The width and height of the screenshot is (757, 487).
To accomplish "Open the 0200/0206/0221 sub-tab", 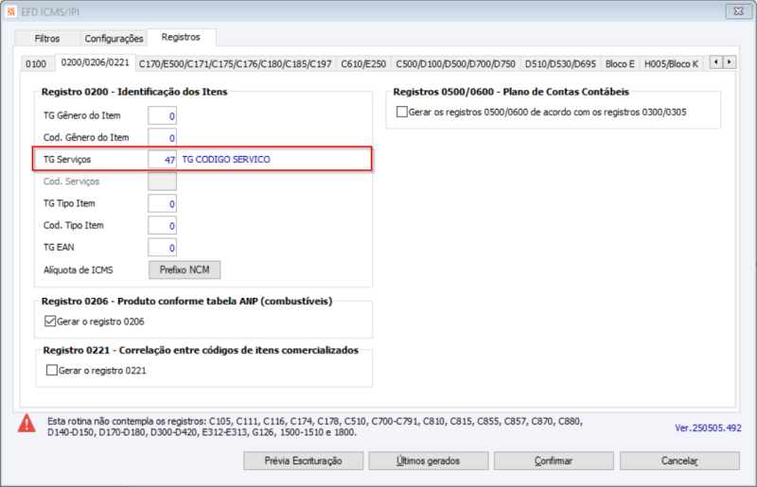I will (x=96, y=62).
